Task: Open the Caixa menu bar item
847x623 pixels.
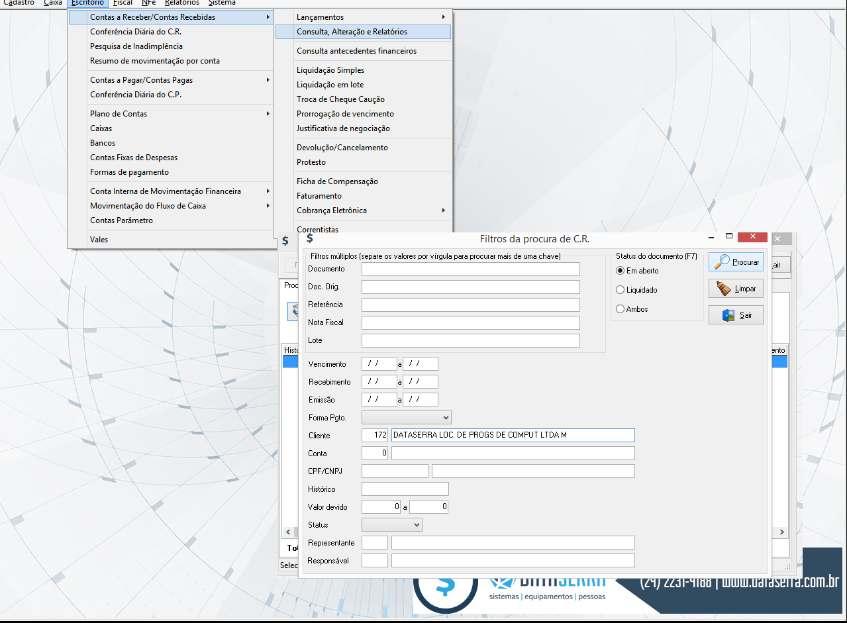Action: click(53, 3)
